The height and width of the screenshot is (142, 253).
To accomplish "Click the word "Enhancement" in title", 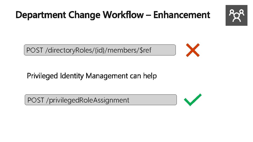I will tap(182, 15).
